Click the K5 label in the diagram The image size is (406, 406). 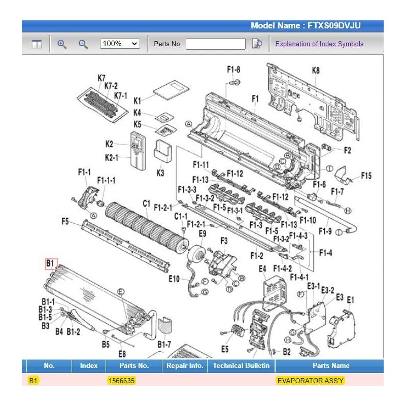pyautogui.click(x=137, y=124)
